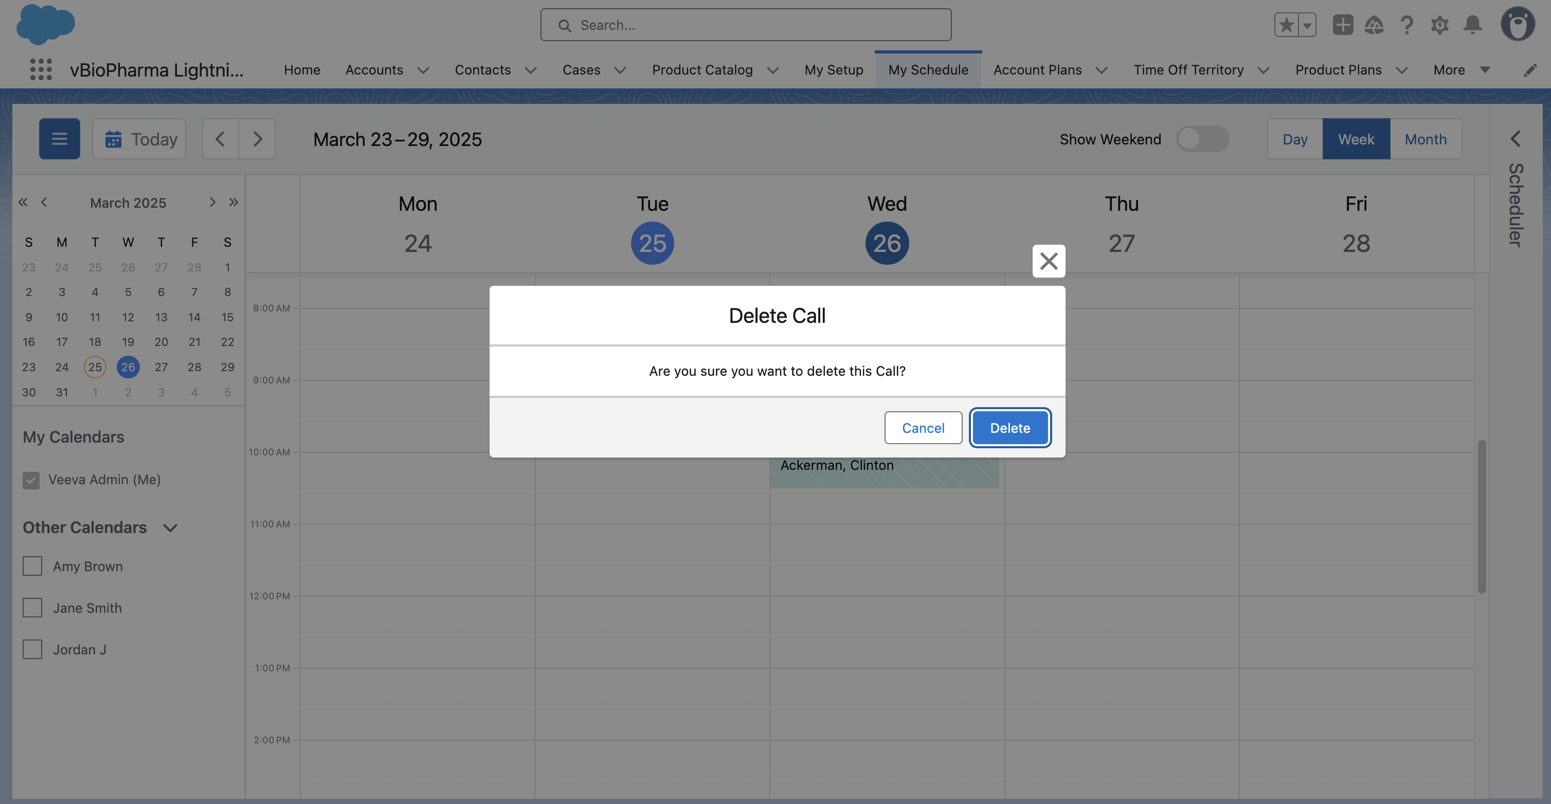
Task: Click the sidebar hamburger menu button
Action: point(59,139)
